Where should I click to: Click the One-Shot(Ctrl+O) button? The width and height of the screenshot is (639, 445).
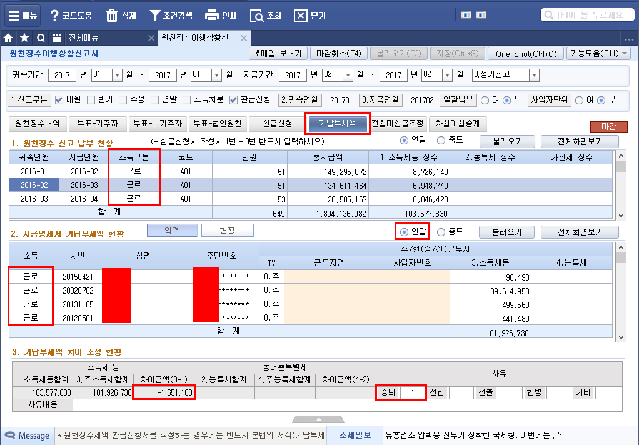coord(526,53)
